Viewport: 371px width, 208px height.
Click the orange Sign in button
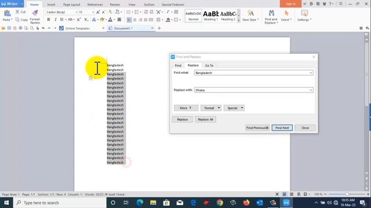click(x=290, y=4)
